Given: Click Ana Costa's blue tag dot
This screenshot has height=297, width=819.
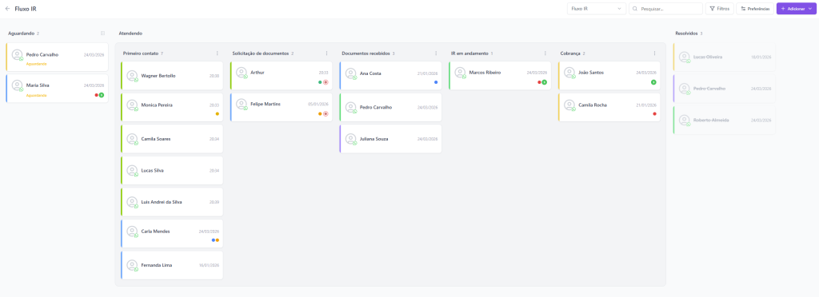Looking at the screenshot, I should tap(436, 82).
